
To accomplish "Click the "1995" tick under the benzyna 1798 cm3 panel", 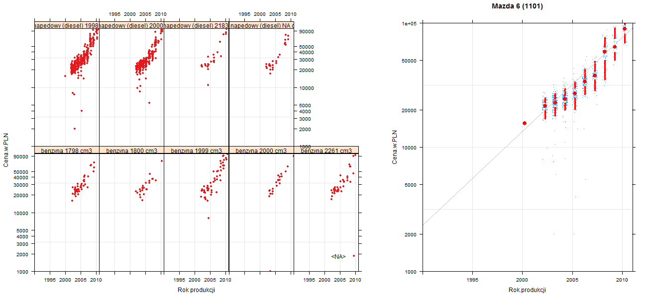I will tap(50, 281).
